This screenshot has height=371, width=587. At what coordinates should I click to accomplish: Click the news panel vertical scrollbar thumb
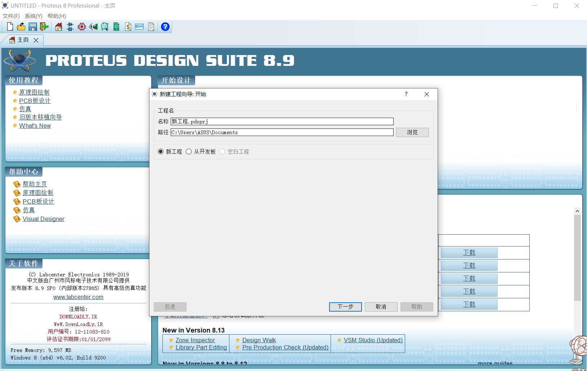[577, 258]
